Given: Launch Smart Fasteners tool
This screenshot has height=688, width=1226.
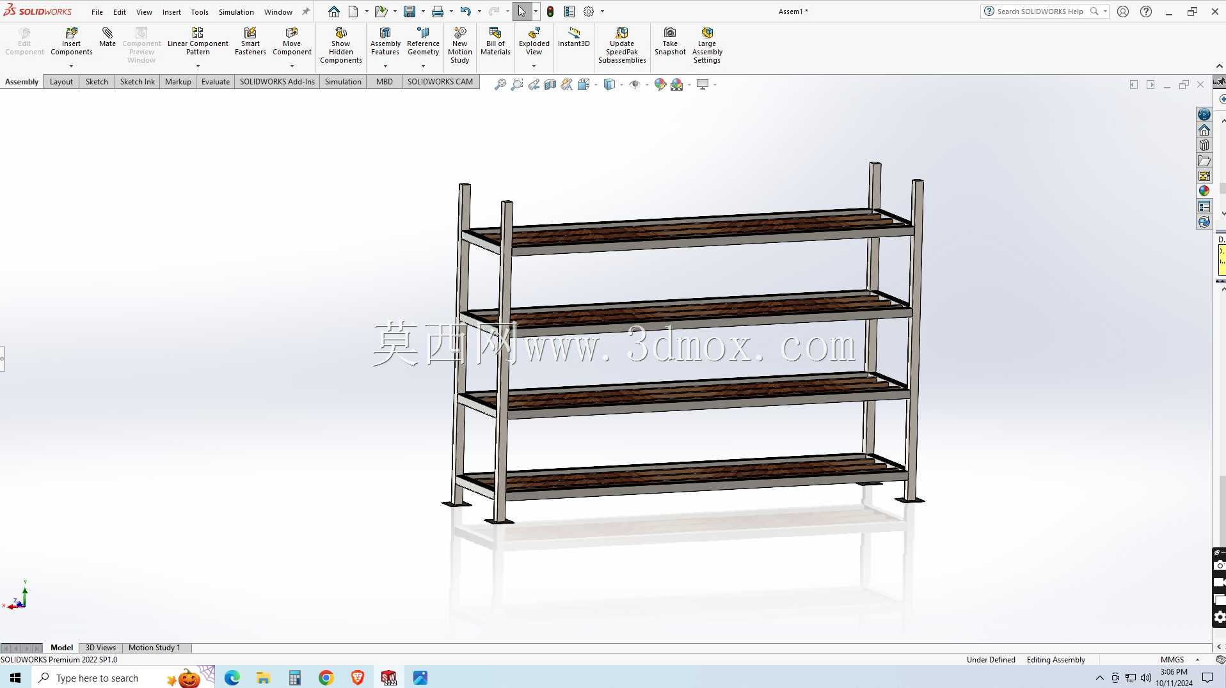Looking at the screenshot, I should click(x=250, y=41).
